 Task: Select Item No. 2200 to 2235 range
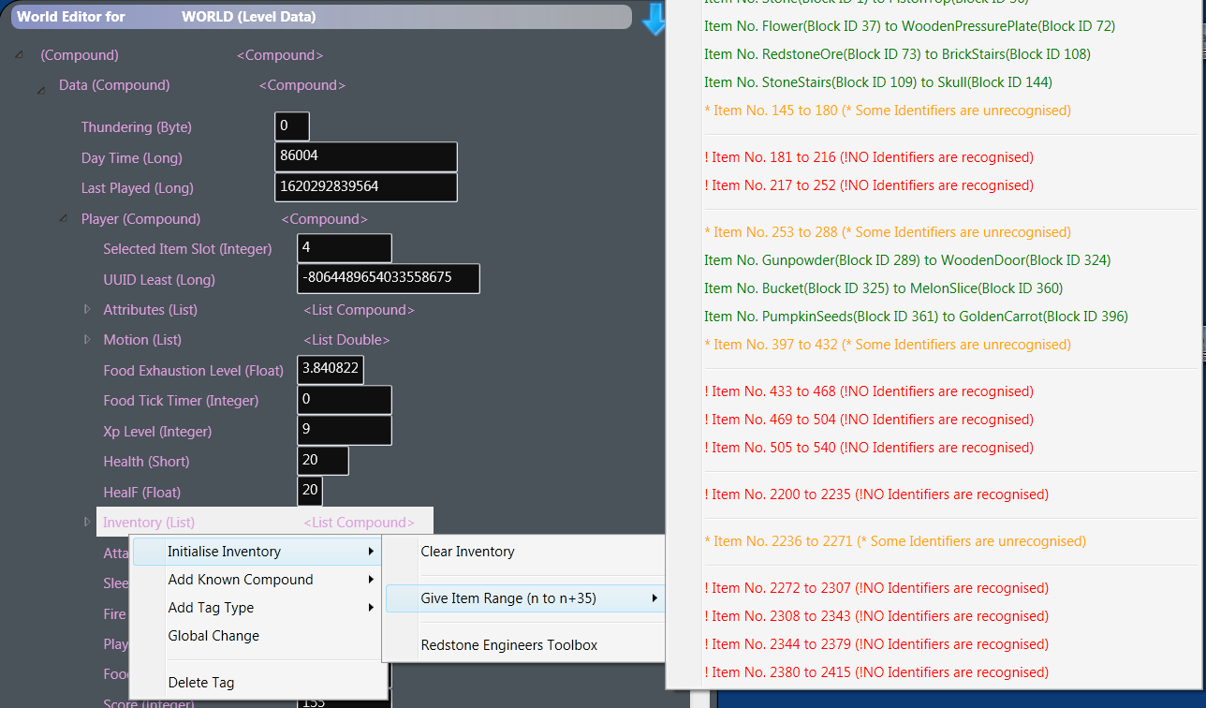tap(876, 494)
